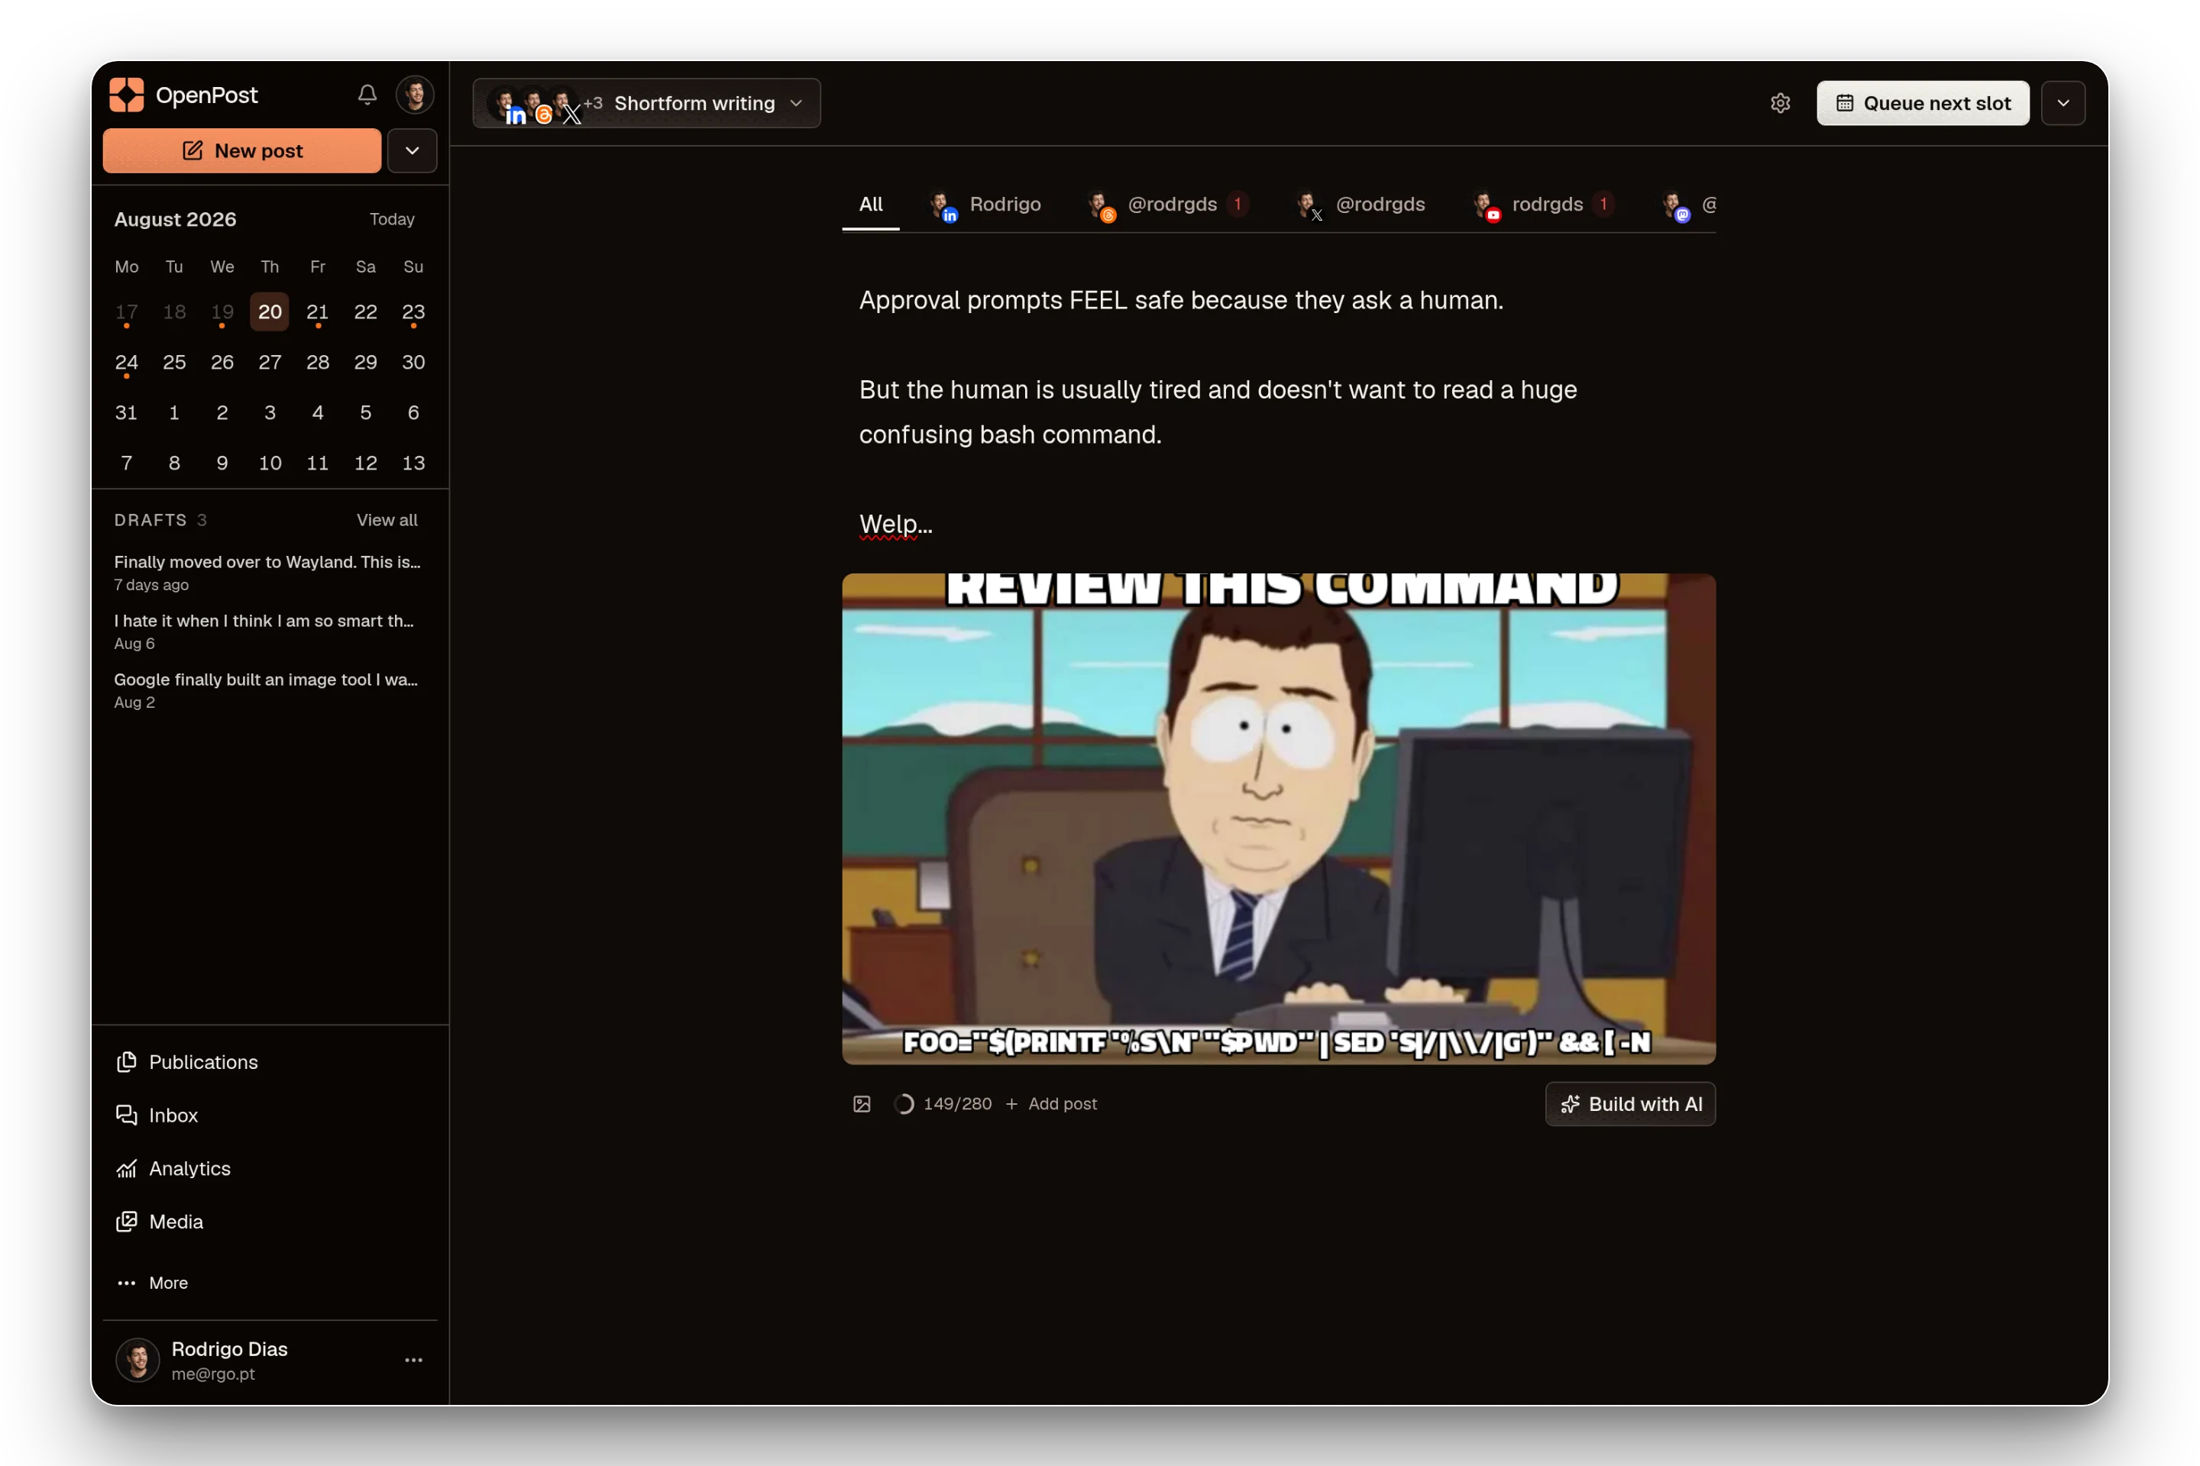The height and width of the screenshot is (1466, 2200).
Task: Click the August 2026 month label
Action: 175,219
